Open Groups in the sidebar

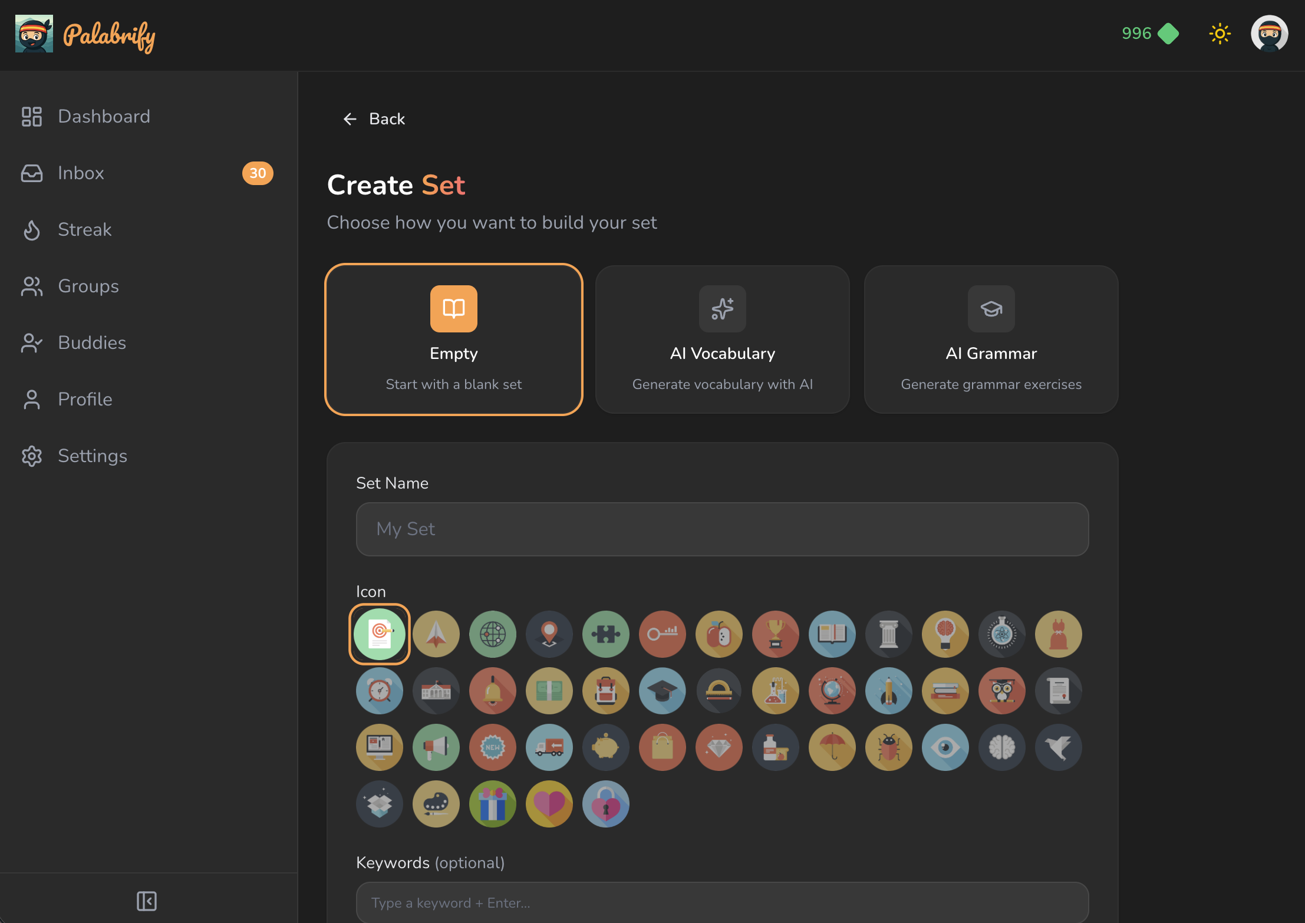point(149,286)
